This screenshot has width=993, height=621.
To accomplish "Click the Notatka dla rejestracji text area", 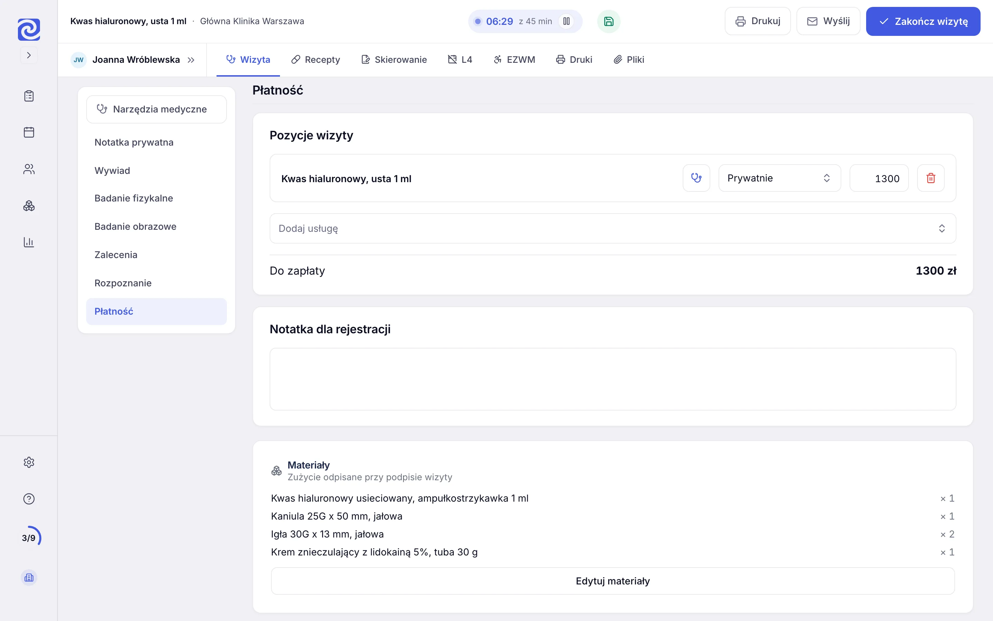I will (x=613, y=379).
